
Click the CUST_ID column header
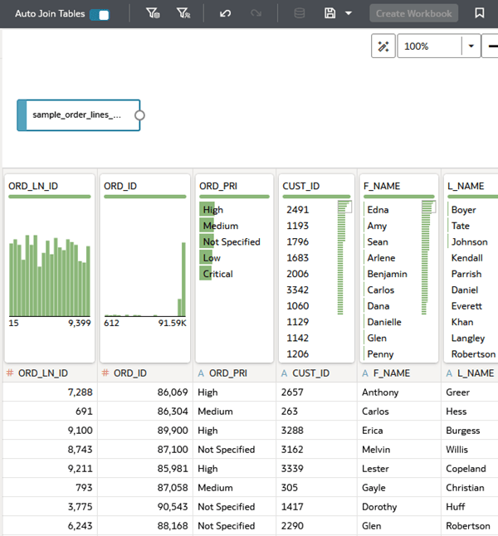311,373
